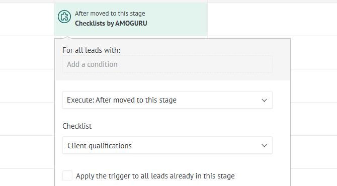
Task: Open the 'Execute: After moved to this stage' dropdown
Action: [167, 100]
